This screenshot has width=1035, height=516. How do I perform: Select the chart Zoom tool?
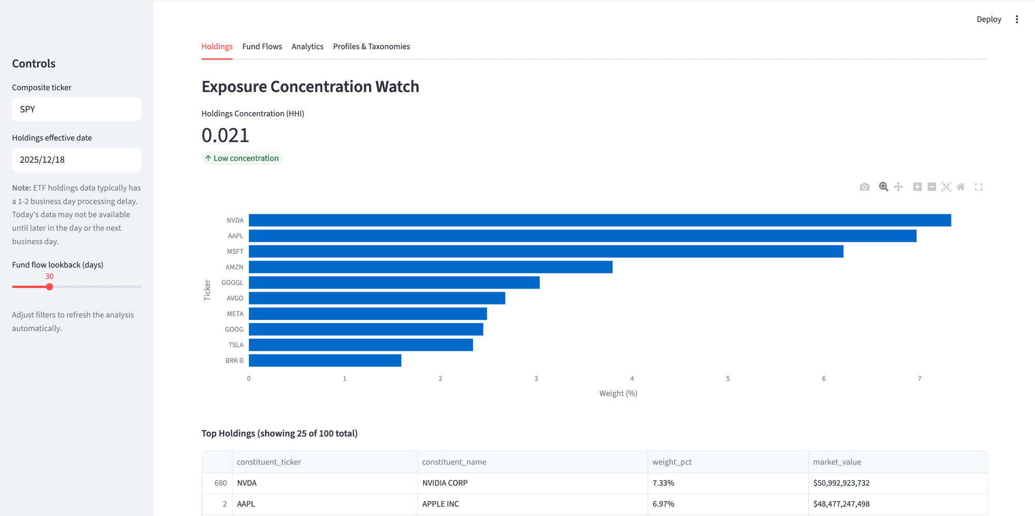(883, 187)
